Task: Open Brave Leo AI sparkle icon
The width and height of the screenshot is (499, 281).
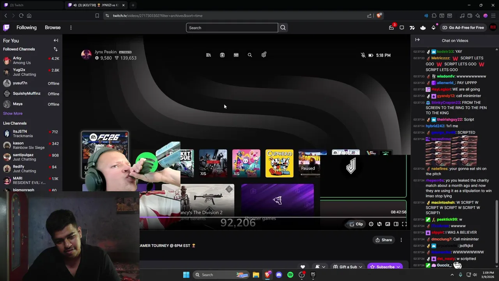Action: (478, 16)
